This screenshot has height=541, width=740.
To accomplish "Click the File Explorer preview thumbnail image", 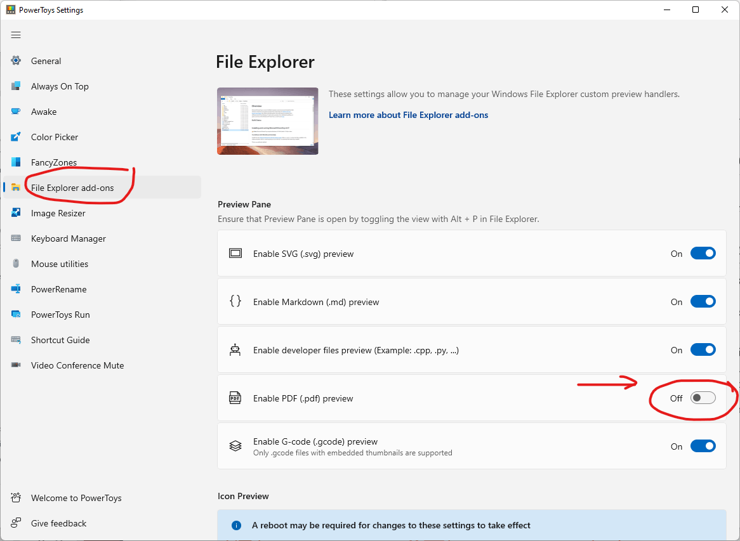I will pos(267,120).
